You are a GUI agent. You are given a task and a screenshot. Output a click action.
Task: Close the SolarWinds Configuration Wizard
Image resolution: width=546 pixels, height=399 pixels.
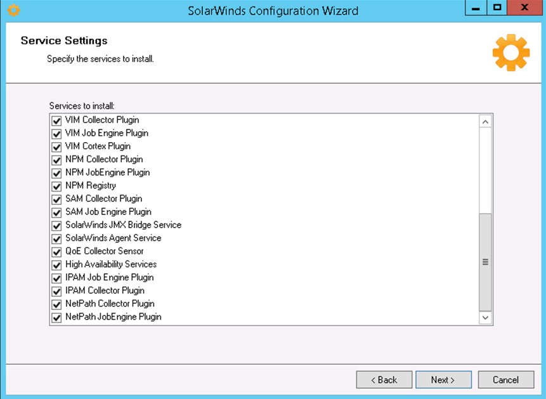[x=524, y=8]
